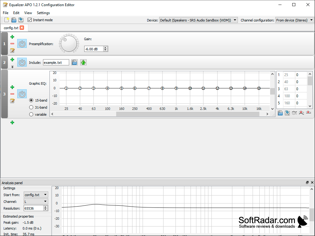
Task: Click frequency cell showing 160
Action: tap(289, 103)
